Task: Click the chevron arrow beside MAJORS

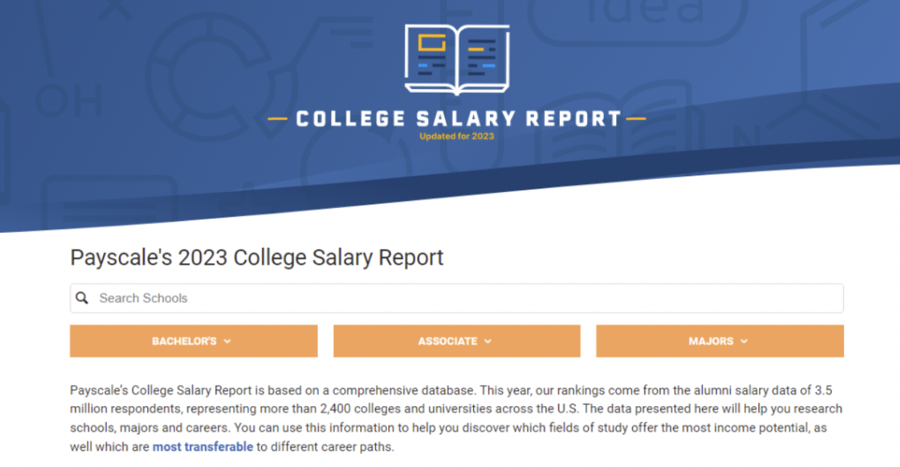Action: pos(744,342)
